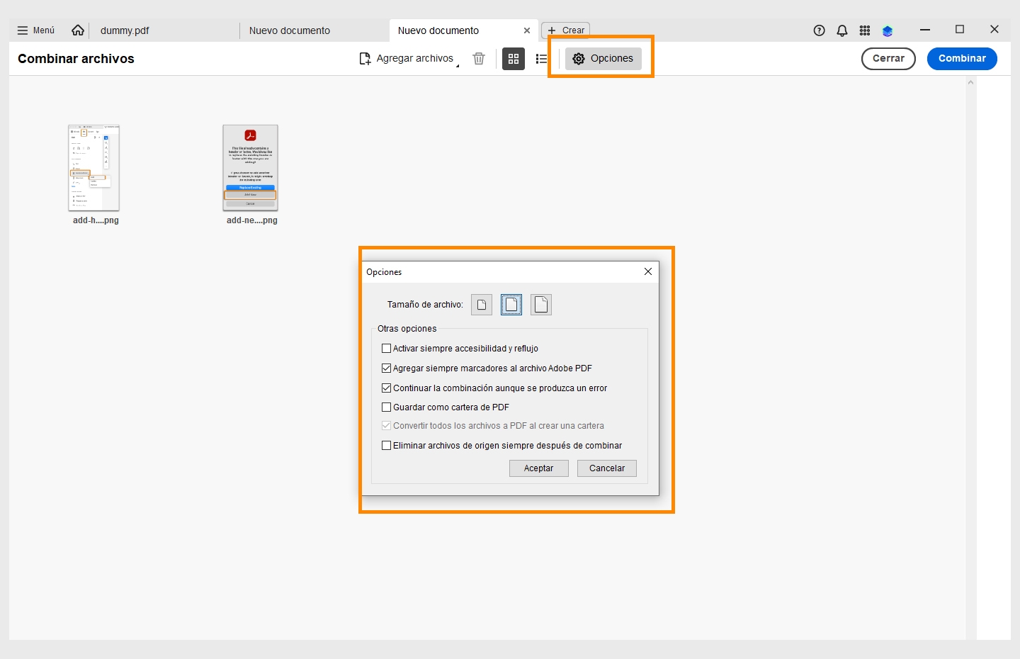This screenshot has width=1020, height=659.
Task: Open the help question mark icon
Action: point(820,30)
